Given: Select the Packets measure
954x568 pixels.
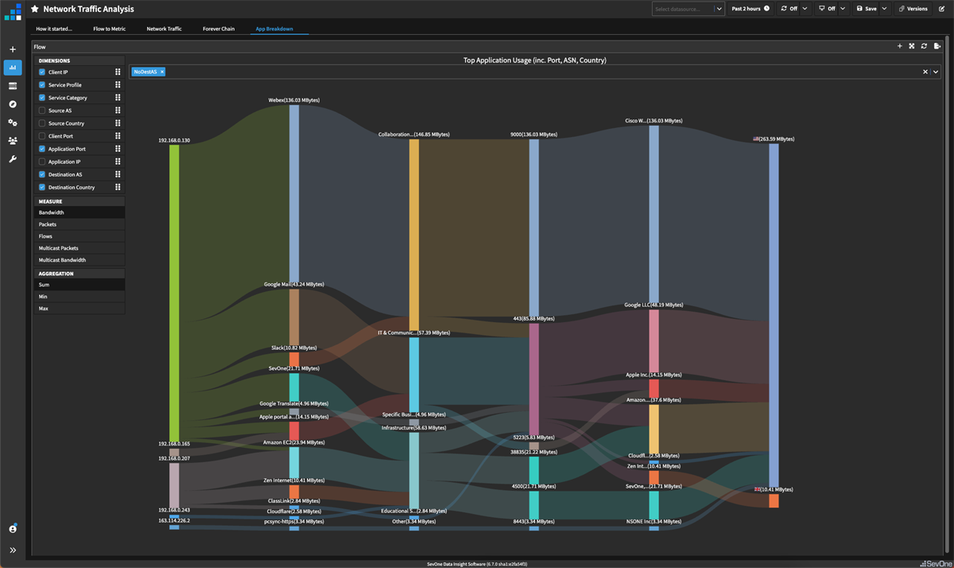Looking at the screenshot, I should coord(48,224).
